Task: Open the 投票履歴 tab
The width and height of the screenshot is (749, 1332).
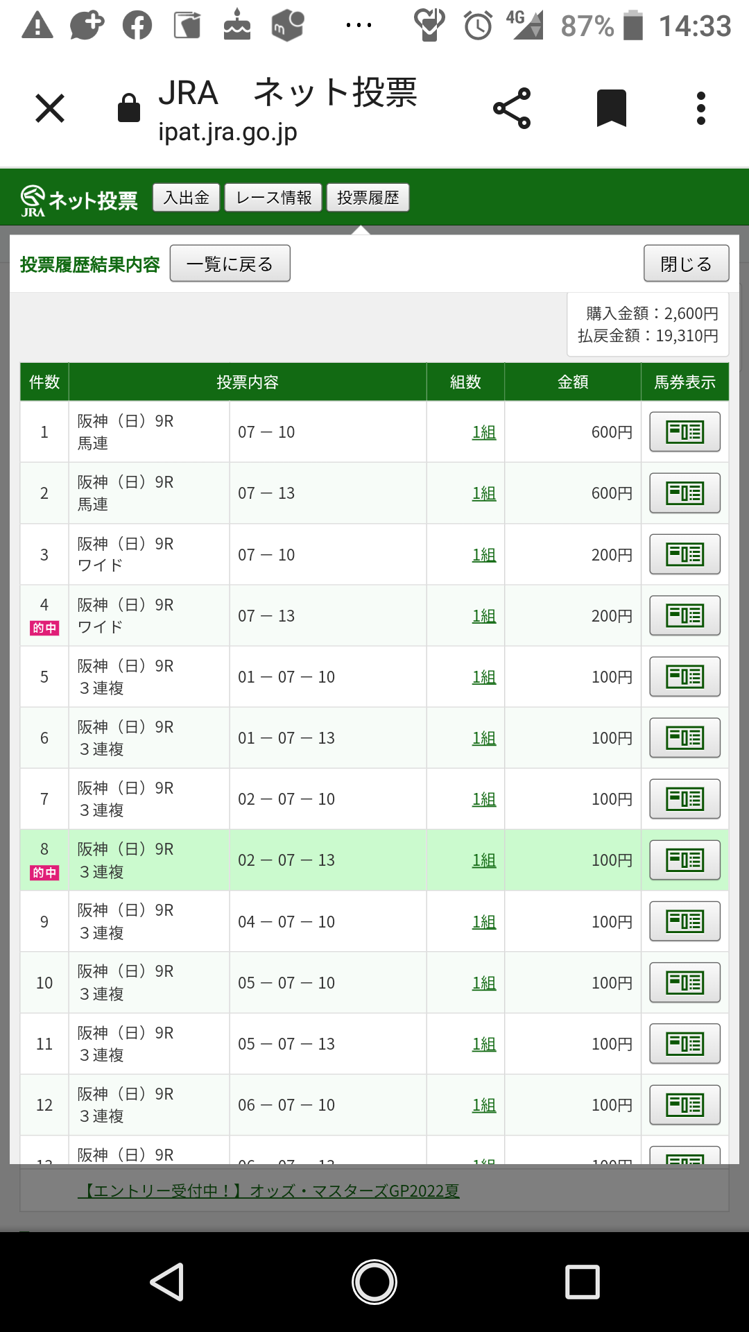Action: pos(368,198)
